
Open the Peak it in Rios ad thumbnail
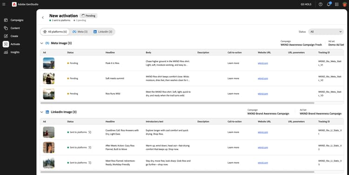pyautogui.click(x=49, y=63)
